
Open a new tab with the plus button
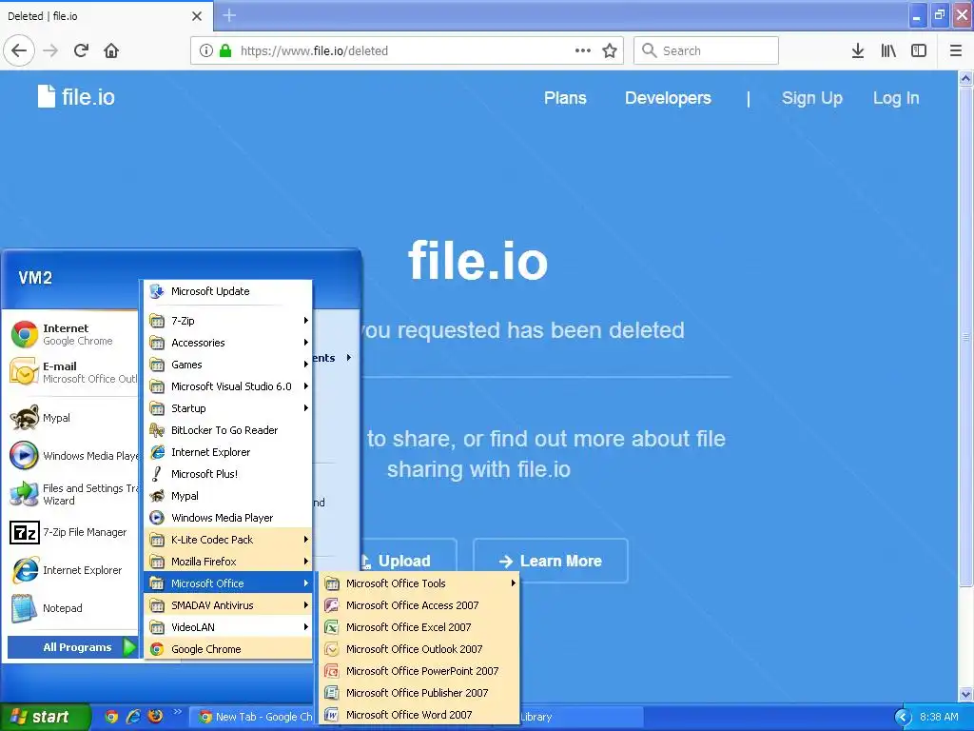coord(229,15)
